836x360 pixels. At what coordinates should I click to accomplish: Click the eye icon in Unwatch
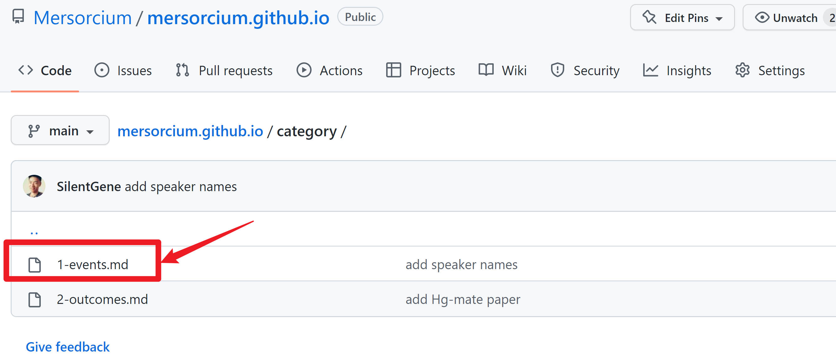[x=762, y=18]
